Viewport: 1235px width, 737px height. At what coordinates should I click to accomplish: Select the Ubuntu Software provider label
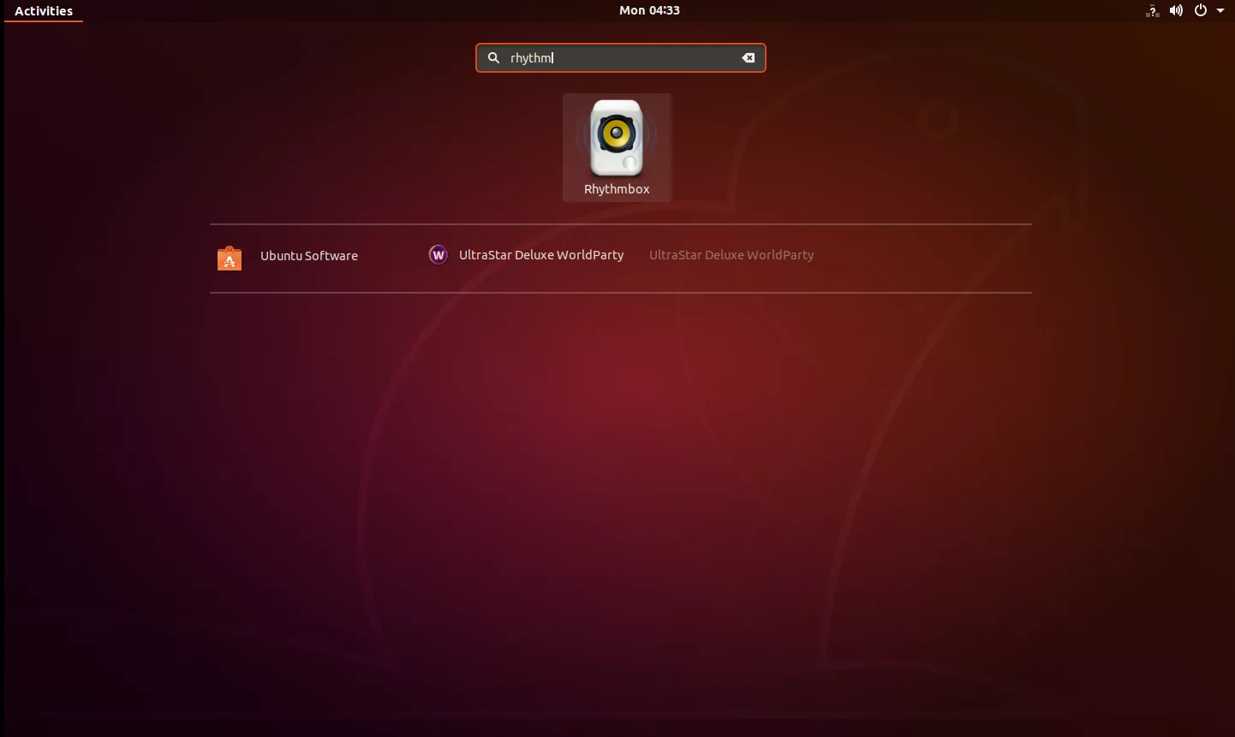click(x=309, y=256)
